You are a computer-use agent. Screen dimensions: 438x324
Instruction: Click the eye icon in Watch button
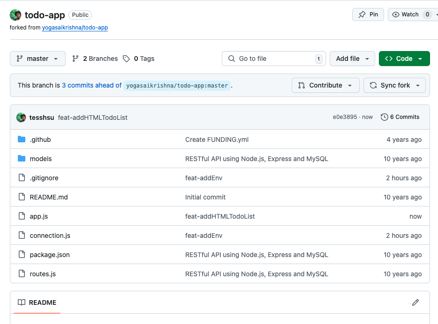point(395,15)
